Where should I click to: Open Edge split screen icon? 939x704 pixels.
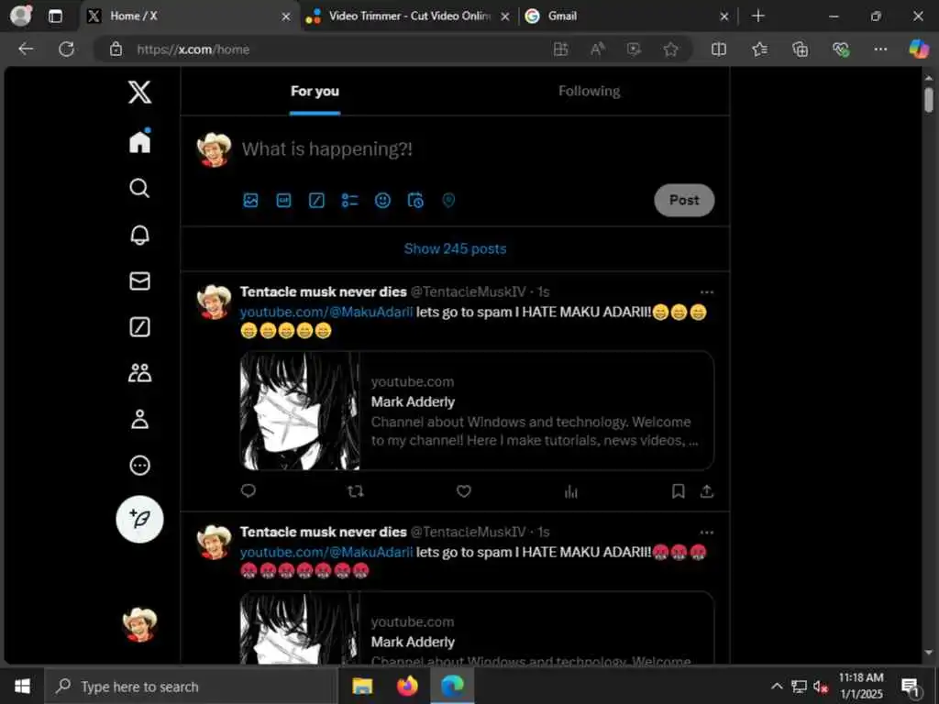[719, 49]
